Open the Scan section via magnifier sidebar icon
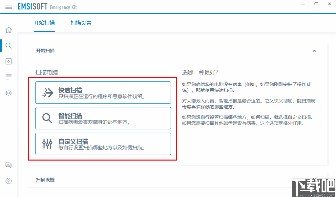Viewport: 336px width, 197px height. coord(8,46)
